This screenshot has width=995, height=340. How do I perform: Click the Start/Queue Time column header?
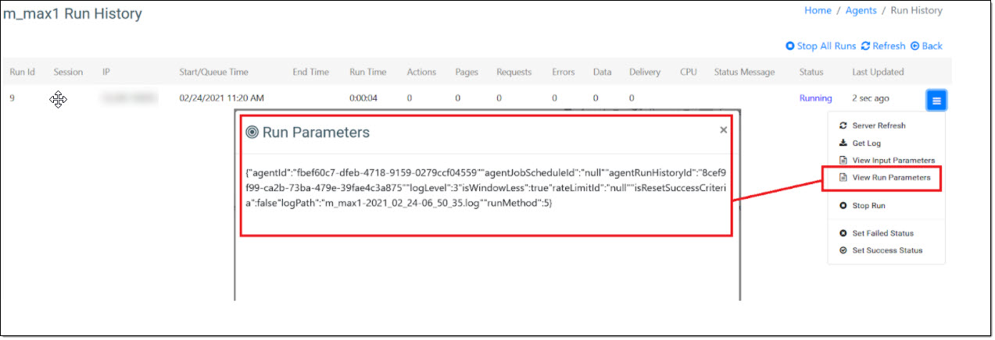tap(213, 72)
